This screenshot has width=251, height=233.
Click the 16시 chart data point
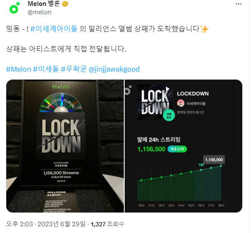pyautogui.click(x=201, y=170)
